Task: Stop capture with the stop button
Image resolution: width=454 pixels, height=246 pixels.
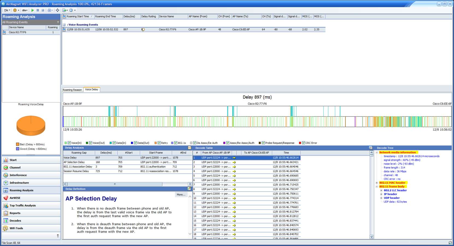Action: (x=43, y=10)
